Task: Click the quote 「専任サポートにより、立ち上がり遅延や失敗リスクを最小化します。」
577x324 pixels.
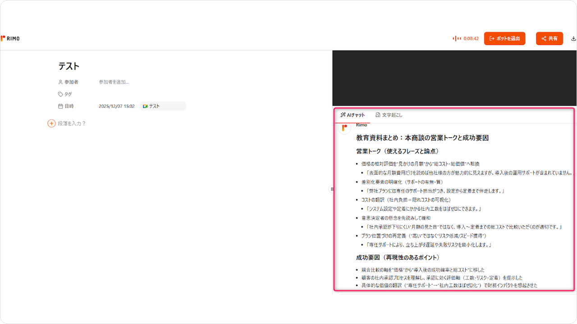Action: (x=429, y=245)
